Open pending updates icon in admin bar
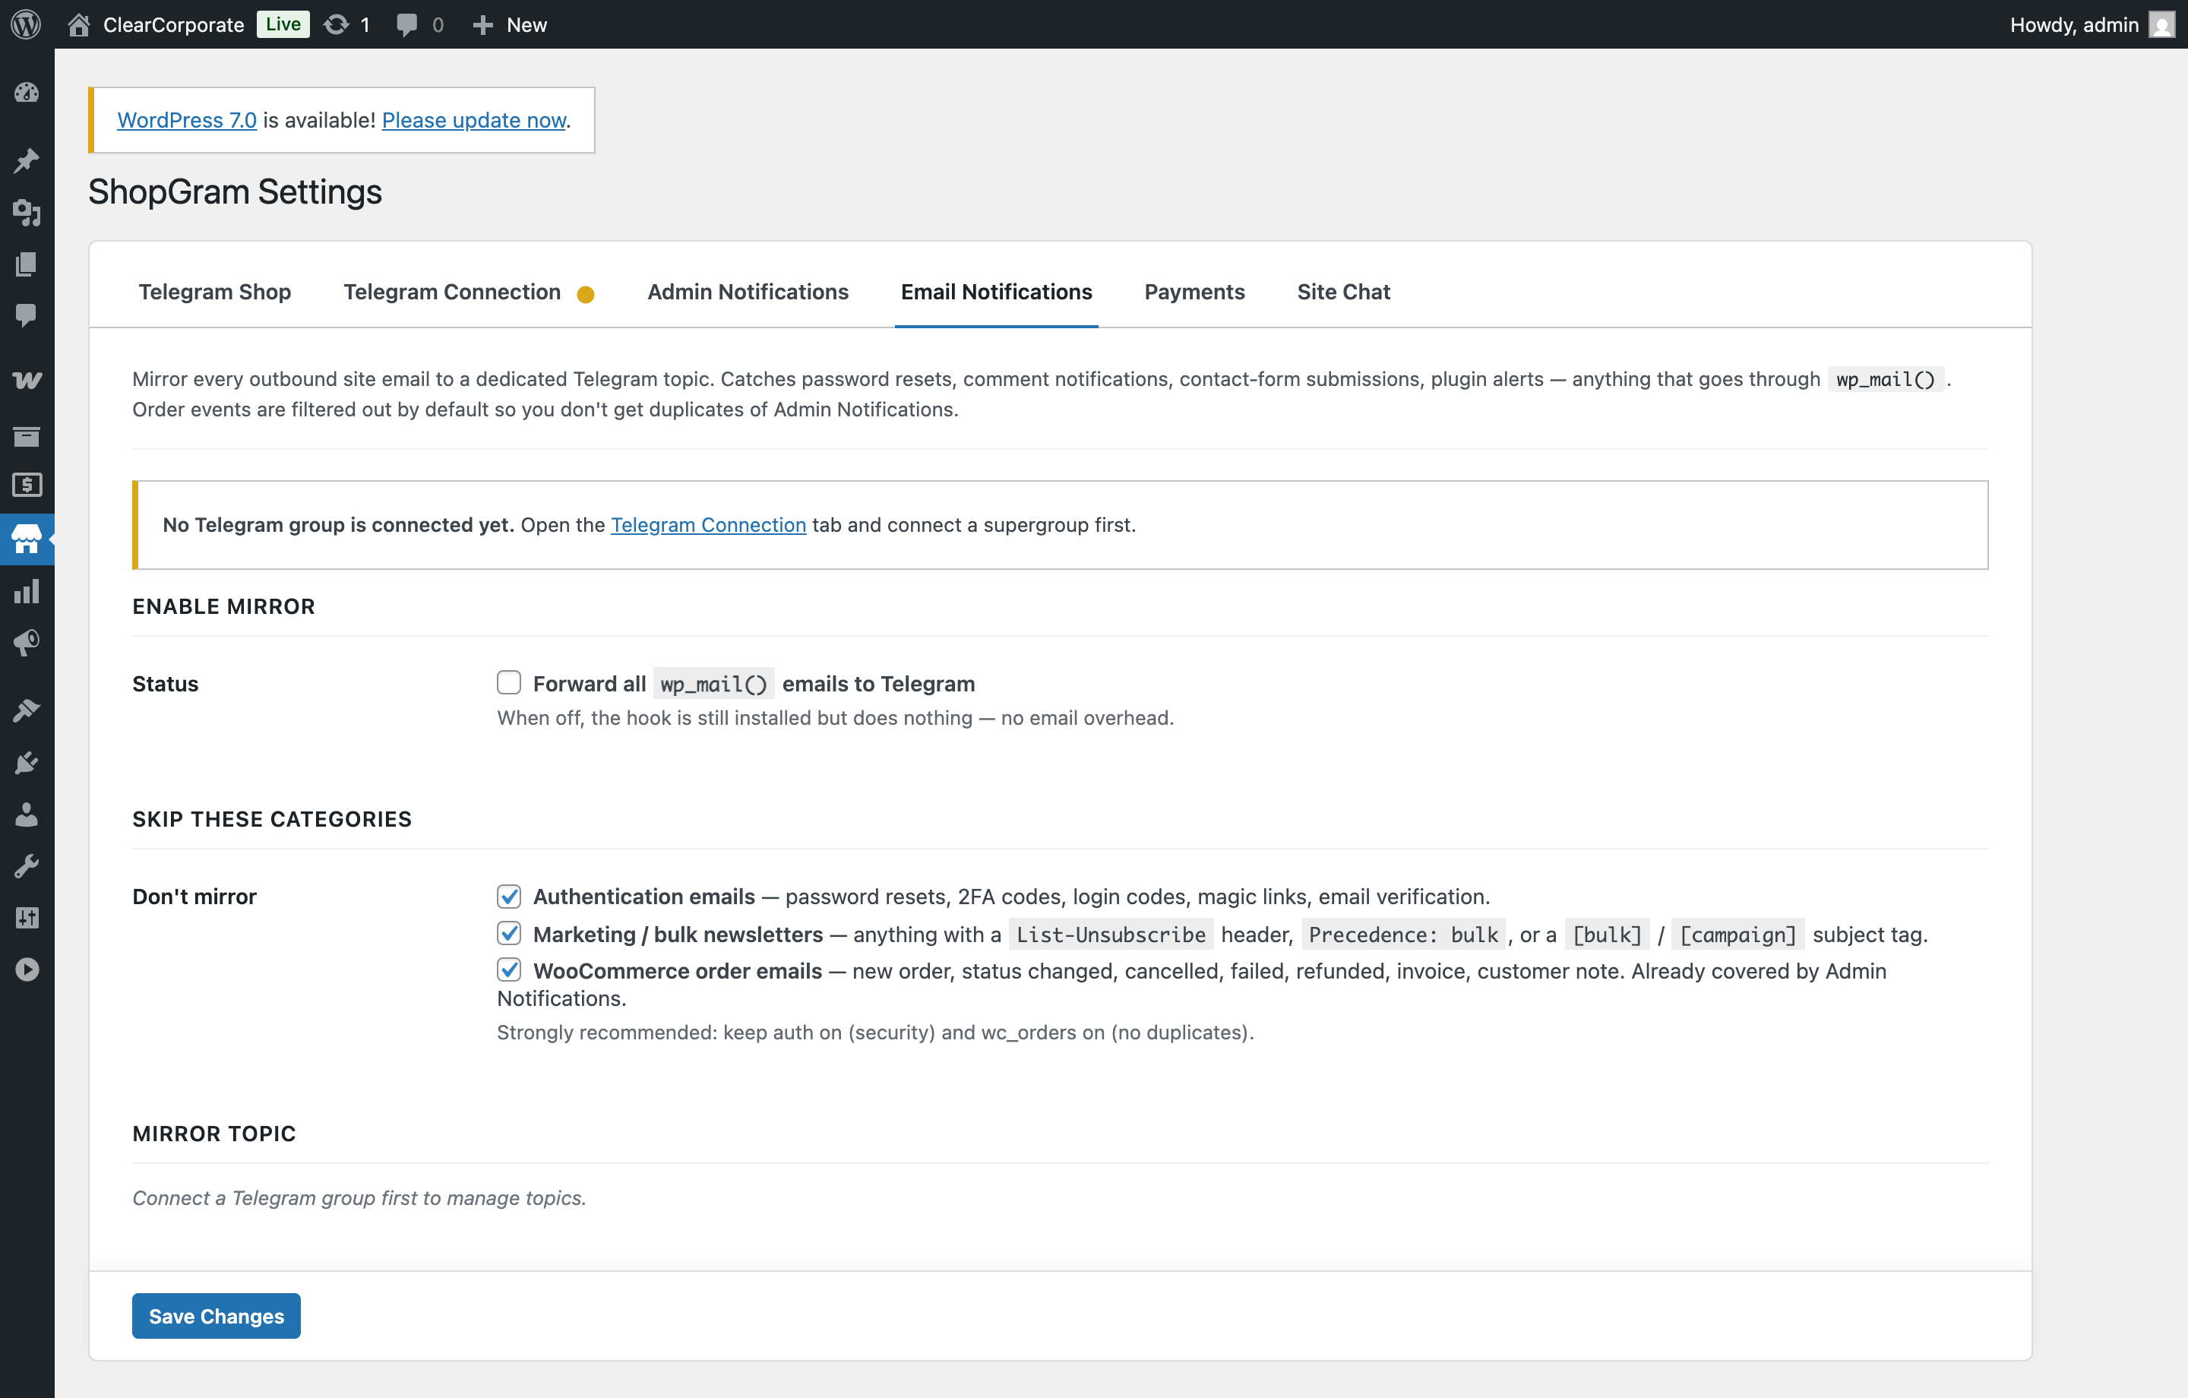The height and width of the screenshot is (1398, 2188). (x=337, y=24)
